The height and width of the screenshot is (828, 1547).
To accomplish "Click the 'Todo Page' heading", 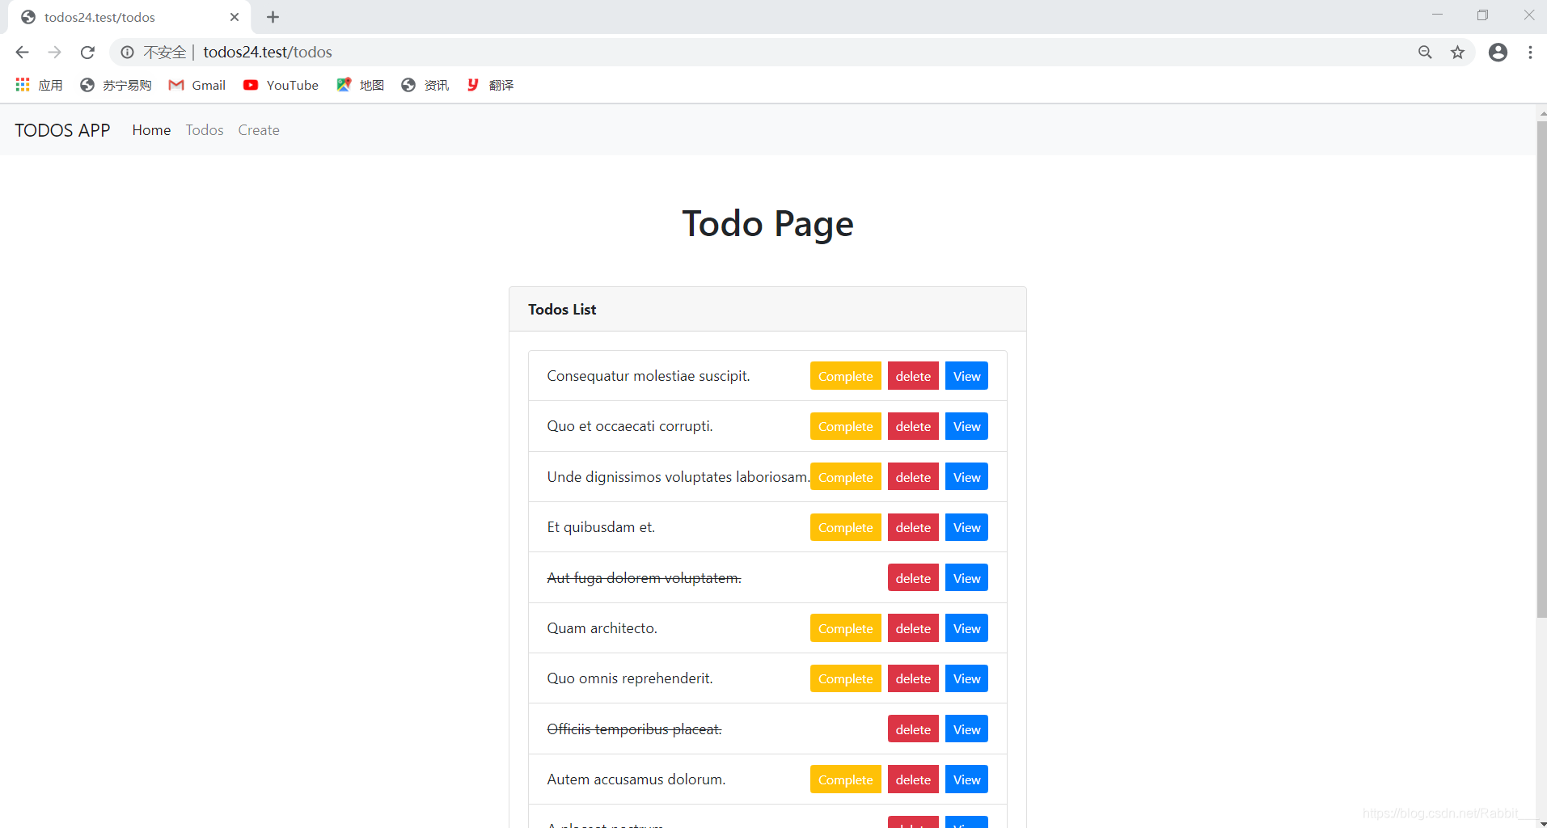I will point(767,224).
